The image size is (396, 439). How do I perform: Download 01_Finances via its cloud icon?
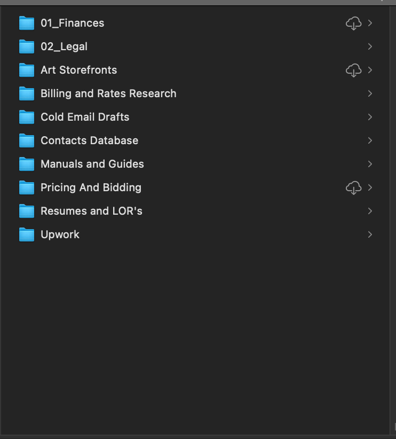353,23
